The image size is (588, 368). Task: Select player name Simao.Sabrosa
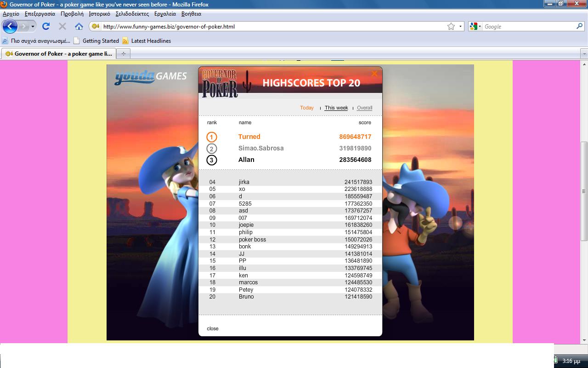261,148
